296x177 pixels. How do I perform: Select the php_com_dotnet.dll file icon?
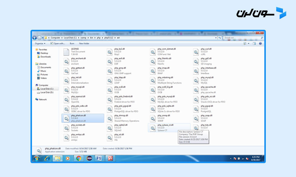pos(153,52)
